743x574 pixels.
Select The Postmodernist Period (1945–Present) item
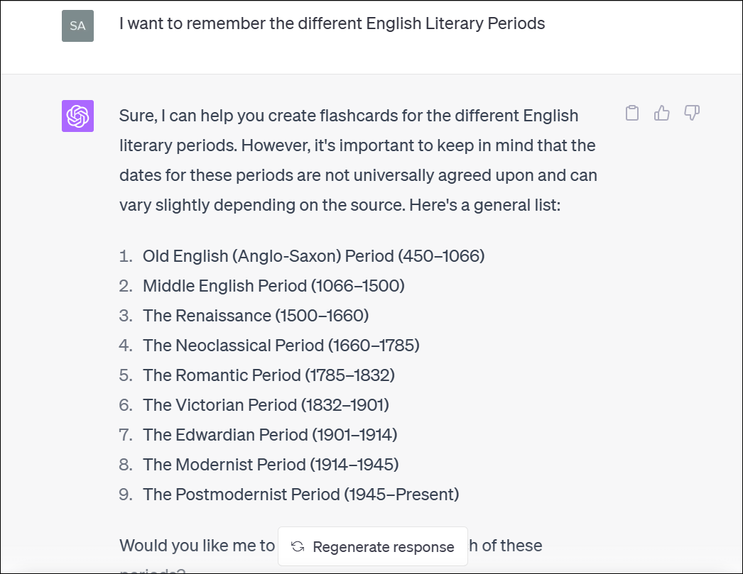pos(300,495)
